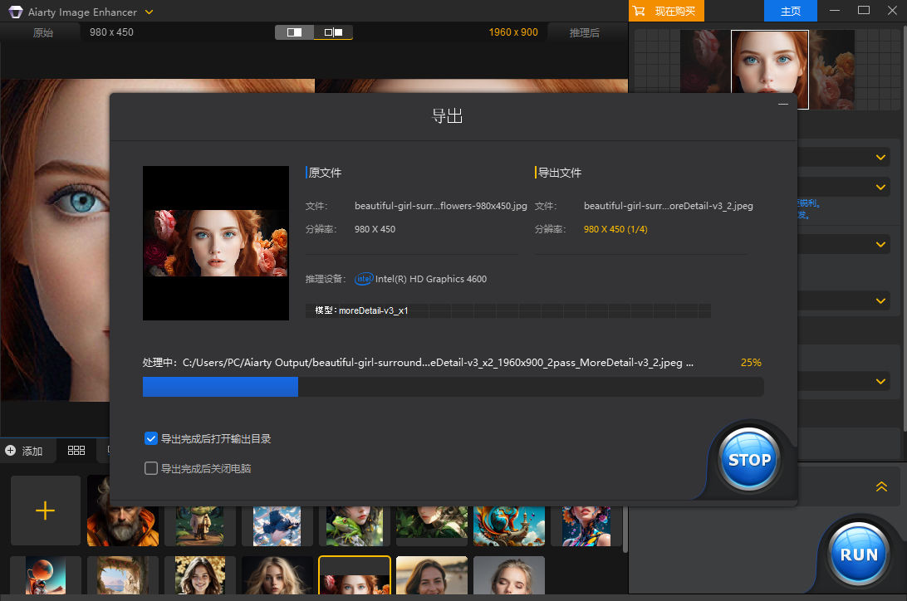Click the Intel graphics device logo

pos(364,279)
